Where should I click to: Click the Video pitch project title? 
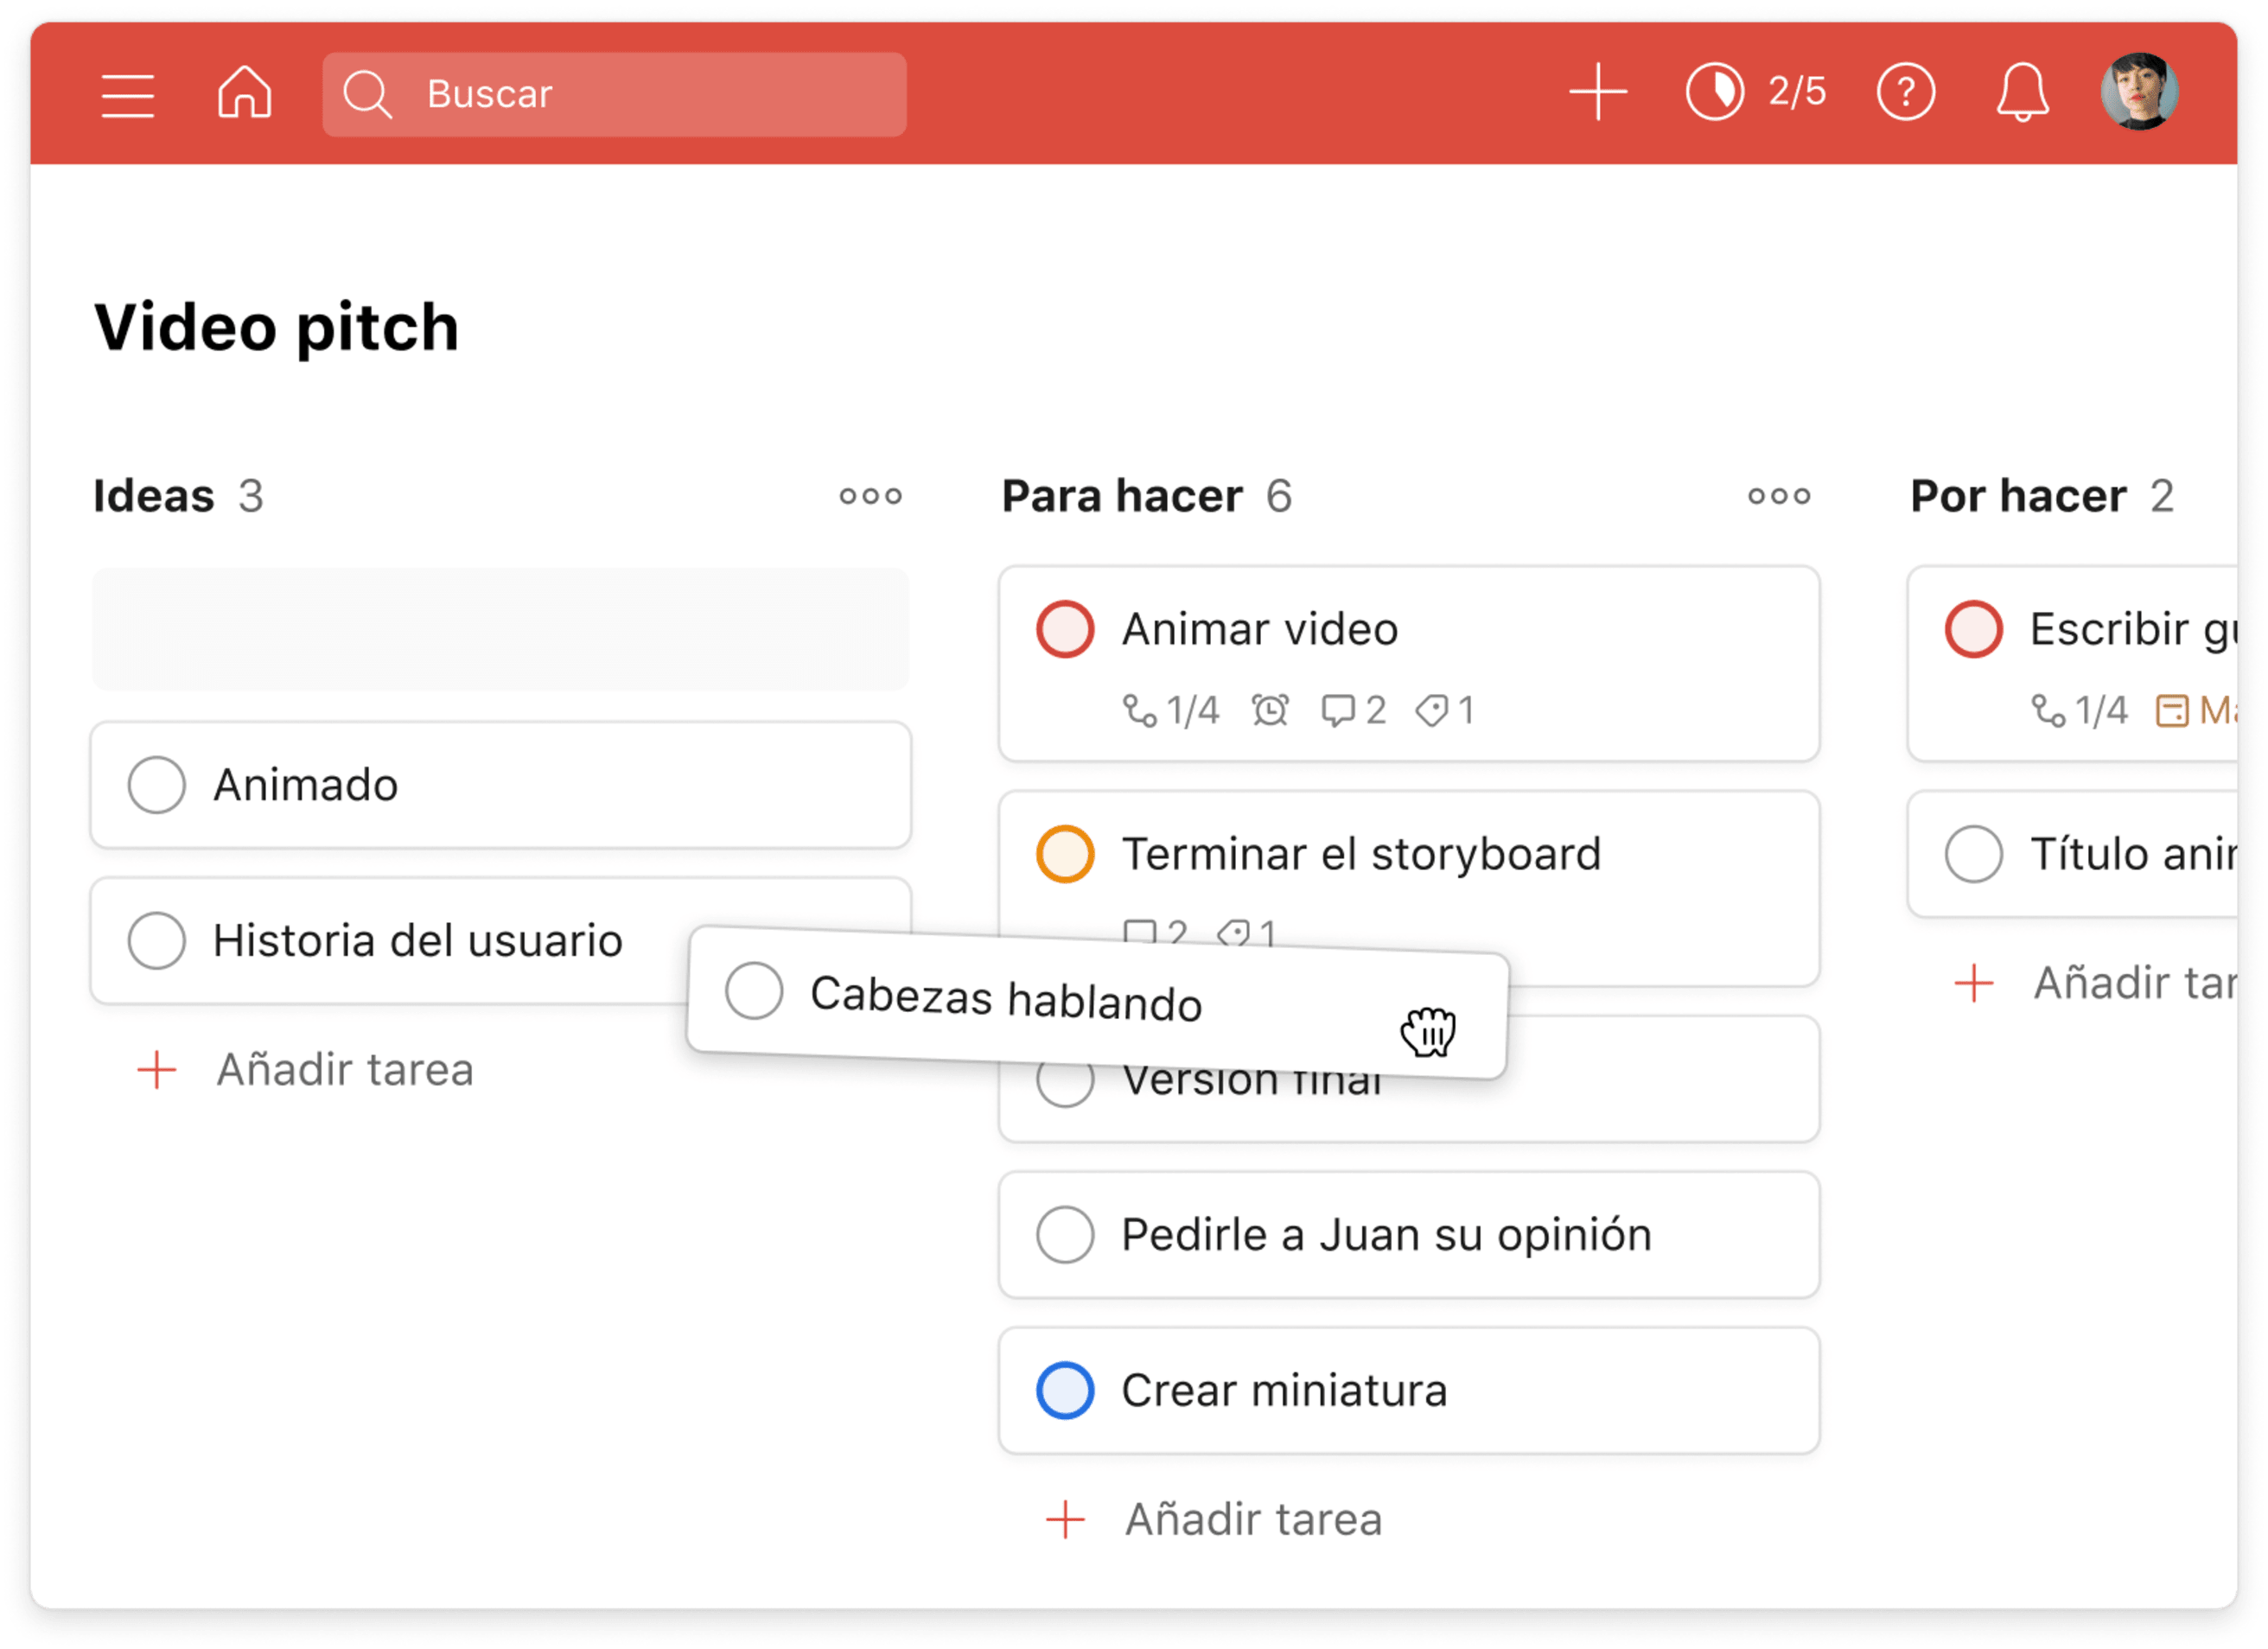click(276, 328)
